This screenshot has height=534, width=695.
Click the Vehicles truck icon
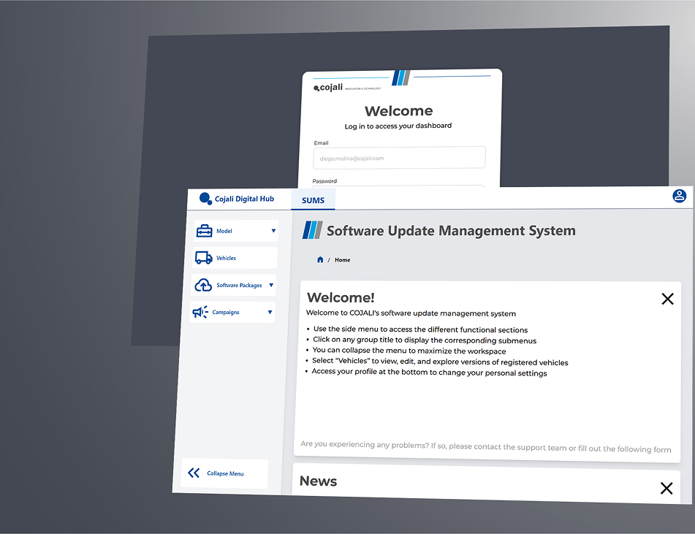pyautogui.click(x=204, y=258)
